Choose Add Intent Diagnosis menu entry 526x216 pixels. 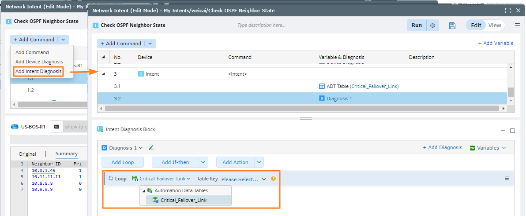point(39,71)
